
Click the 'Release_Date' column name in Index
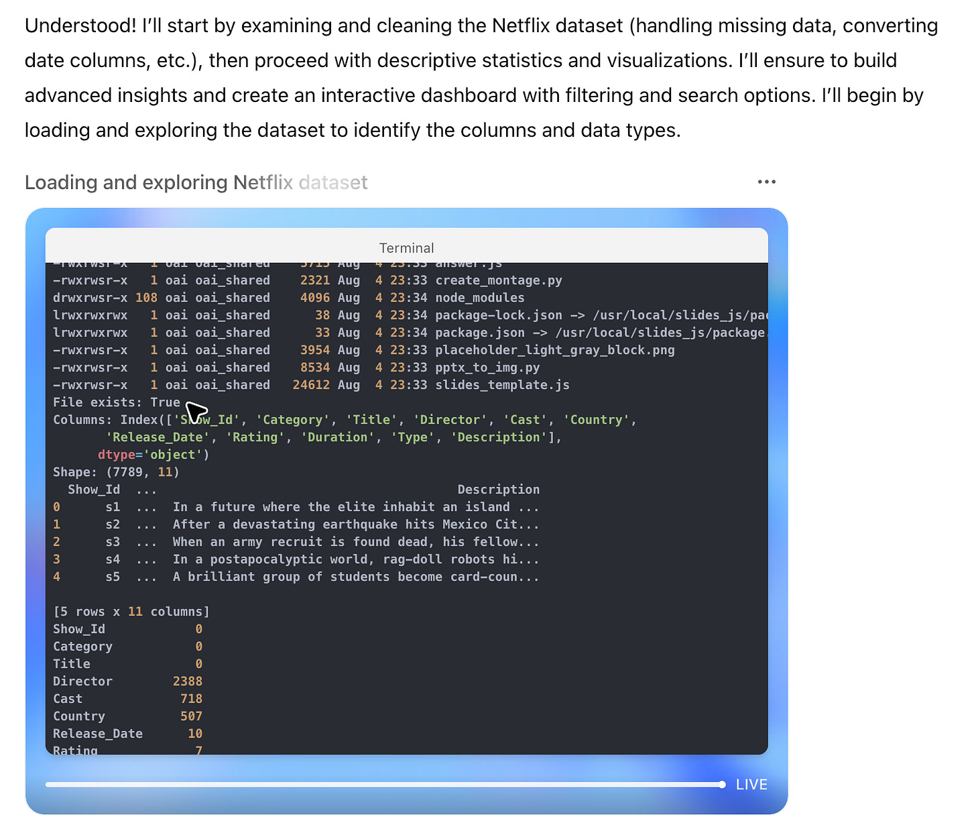pyautogui.click(x=158, y=437)
